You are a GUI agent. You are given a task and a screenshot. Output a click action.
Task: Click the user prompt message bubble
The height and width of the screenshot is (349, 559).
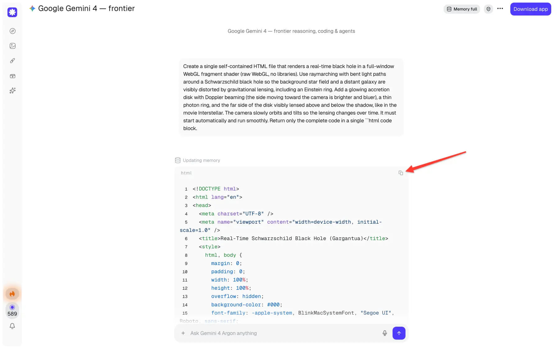[x=291, y=97]
